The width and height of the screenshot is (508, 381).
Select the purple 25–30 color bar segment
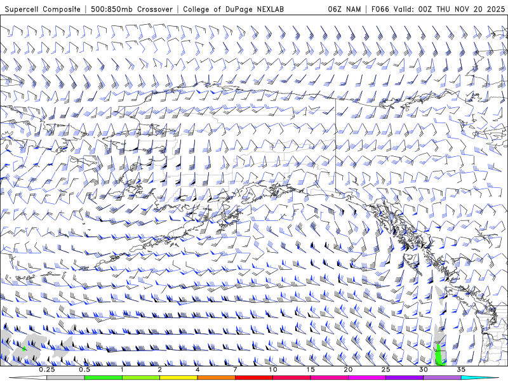point(404,378)
